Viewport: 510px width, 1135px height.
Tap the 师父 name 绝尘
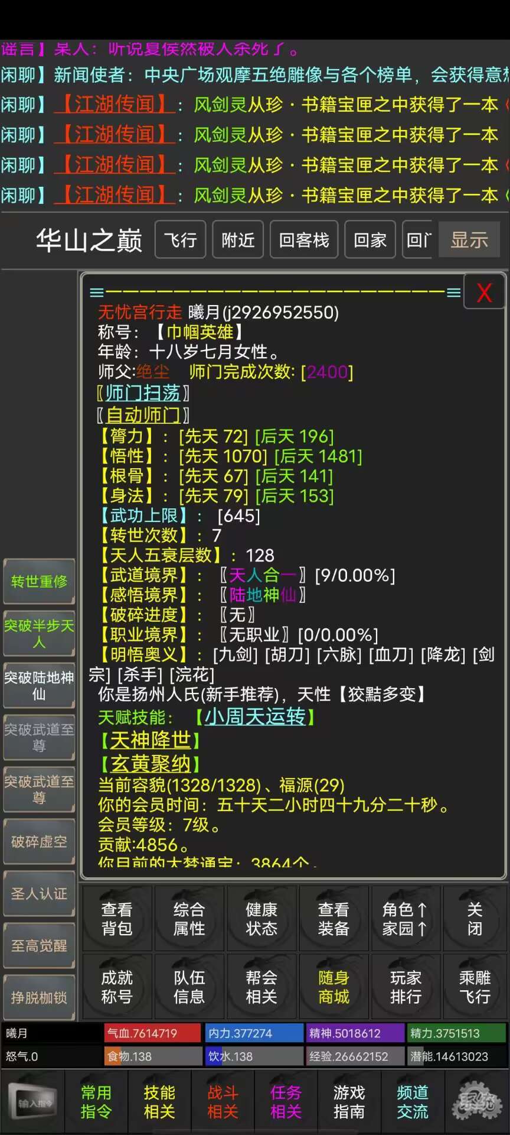pyautogui.click(x=153, y=372)
